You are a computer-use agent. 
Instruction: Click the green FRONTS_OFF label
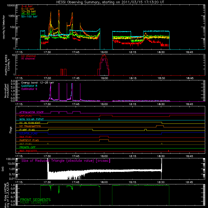(28, 147)
